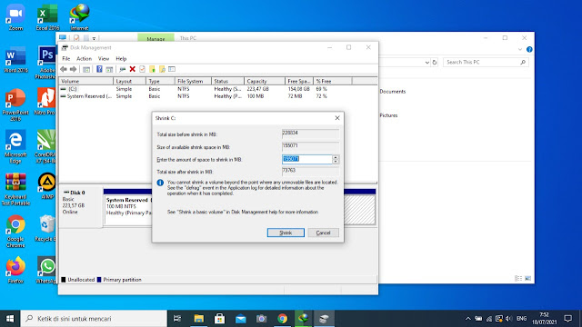Viewport: 582px width, 327px height.
Task: Show hidden system tray icons chevron
Action: [468, 319]
